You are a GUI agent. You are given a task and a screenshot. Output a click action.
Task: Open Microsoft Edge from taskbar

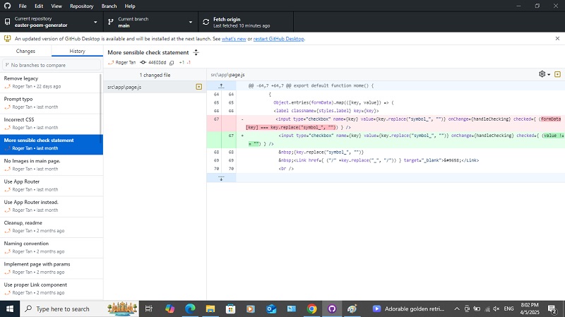tap(190, 309)
